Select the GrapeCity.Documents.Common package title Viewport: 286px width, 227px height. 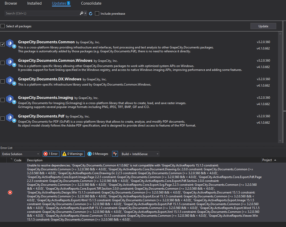[46, 42]
